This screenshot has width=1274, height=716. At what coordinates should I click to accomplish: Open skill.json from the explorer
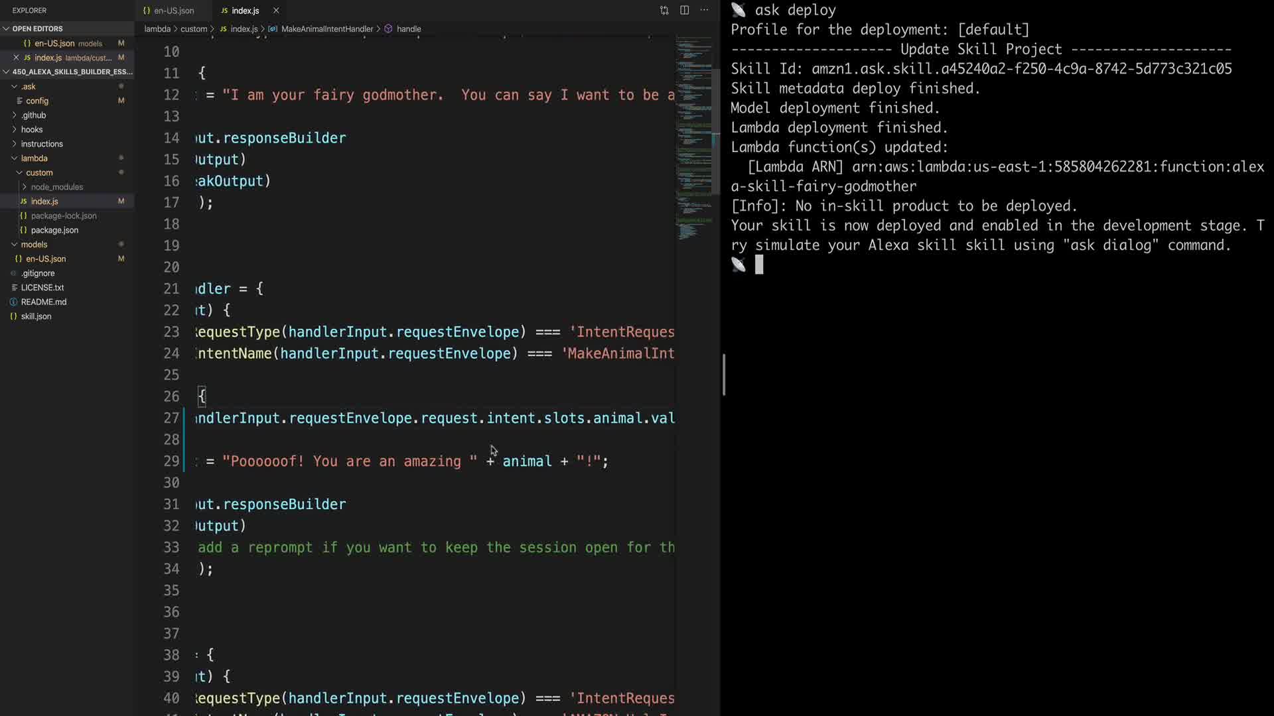click(36, 316)
